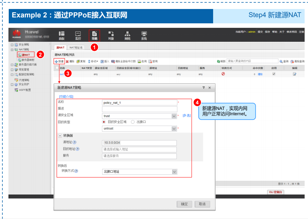Select the 监控 monitoring icon
This screenshot has width=308, height=219.
tap(78, 34)
